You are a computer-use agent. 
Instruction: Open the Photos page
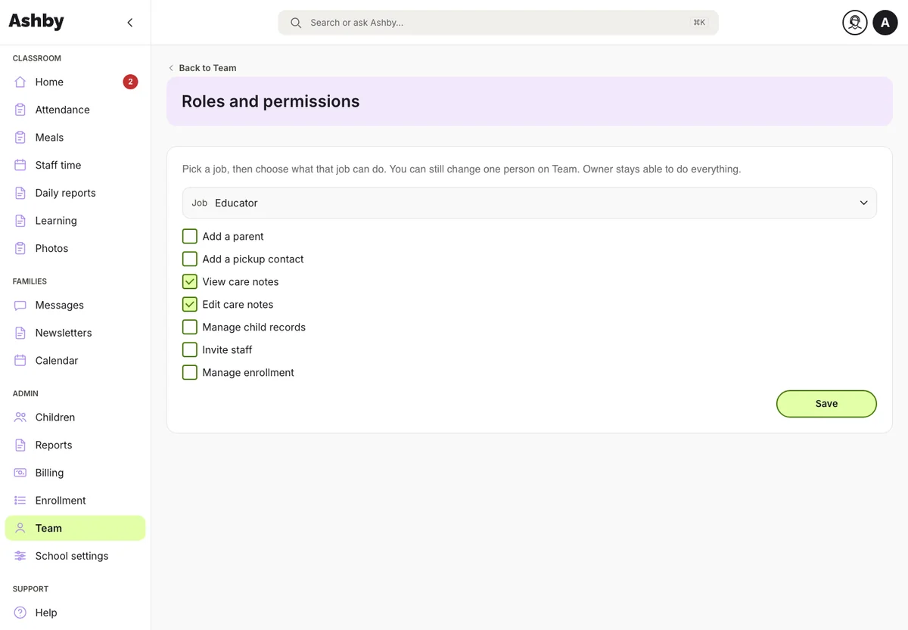(x=75, y=248)
